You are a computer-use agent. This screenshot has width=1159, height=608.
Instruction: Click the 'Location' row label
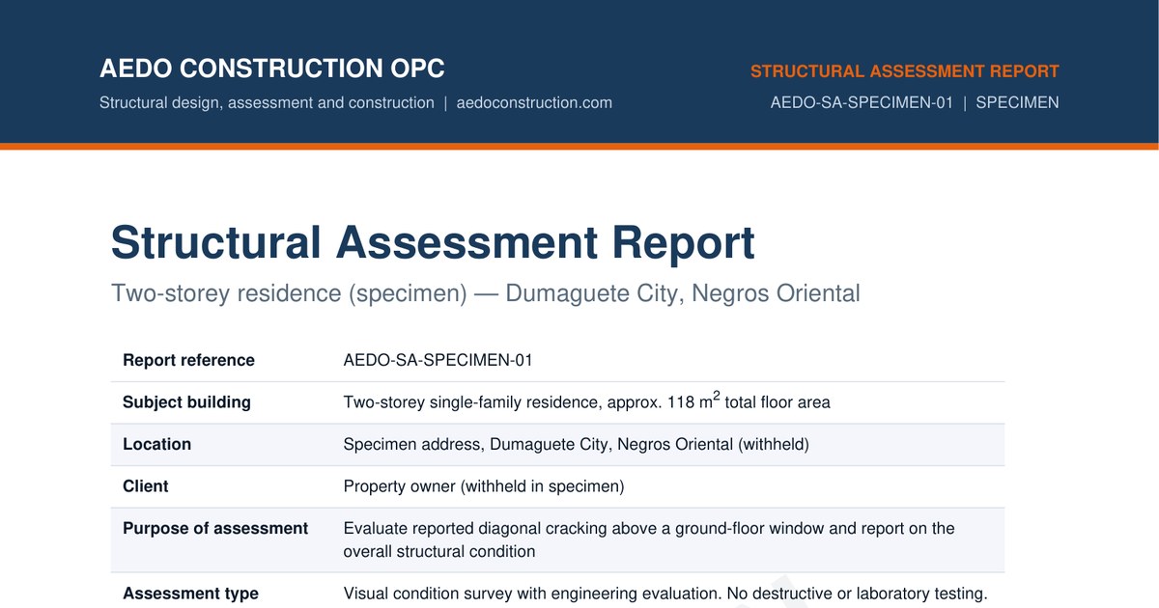coord(156,444)
